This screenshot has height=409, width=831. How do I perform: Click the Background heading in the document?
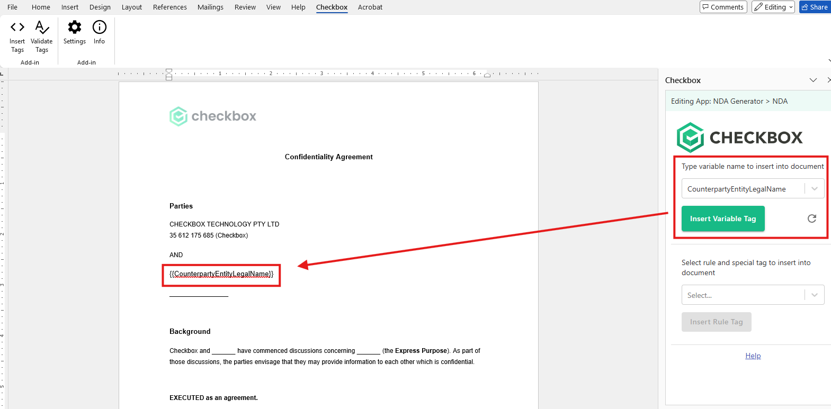(190, 331)
